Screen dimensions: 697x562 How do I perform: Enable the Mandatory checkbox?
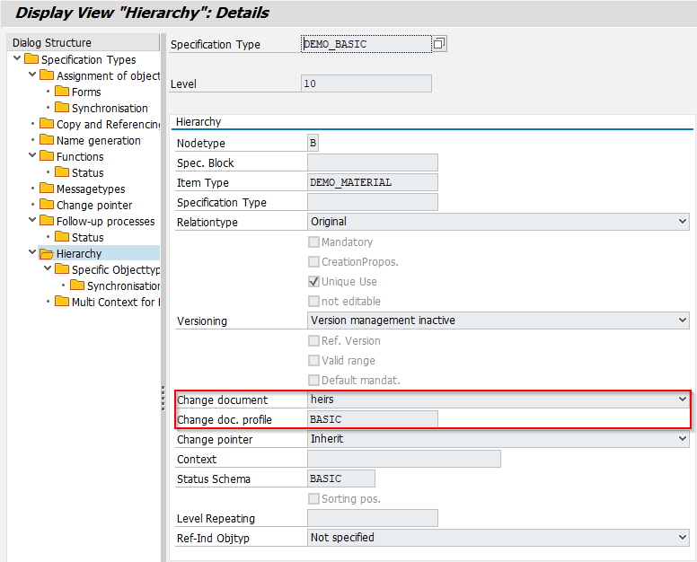point(313,242)
